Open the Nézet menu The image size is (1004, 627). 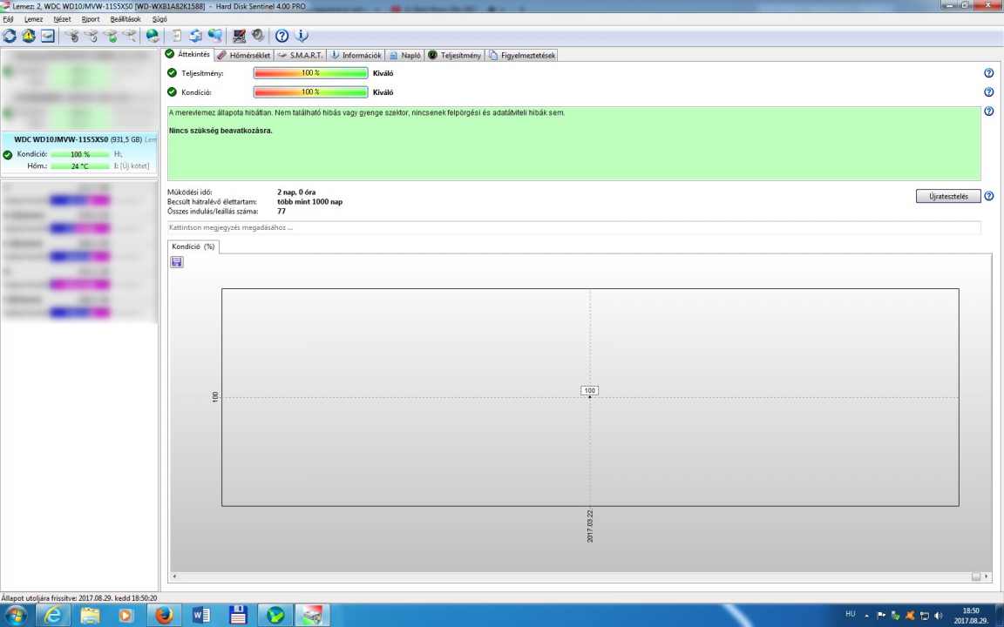click(62, 19)
